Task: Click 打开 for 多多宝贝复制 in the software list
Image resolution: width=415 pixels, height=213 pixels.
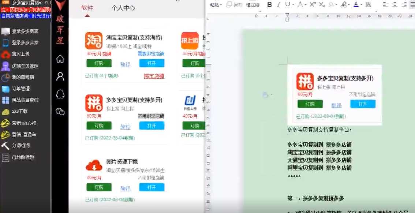Action: point(152,126)
